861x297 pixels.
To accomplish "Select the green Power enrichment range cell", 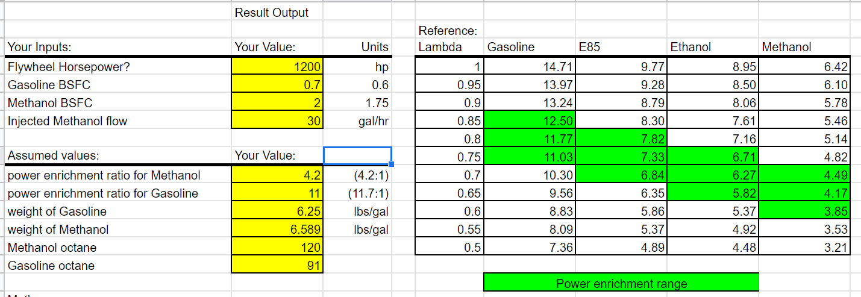I will click(x=621, y=283).
